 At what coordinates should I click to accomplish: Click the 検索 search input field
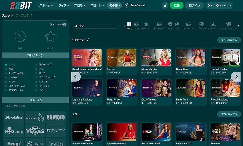(x=97, y=26)
